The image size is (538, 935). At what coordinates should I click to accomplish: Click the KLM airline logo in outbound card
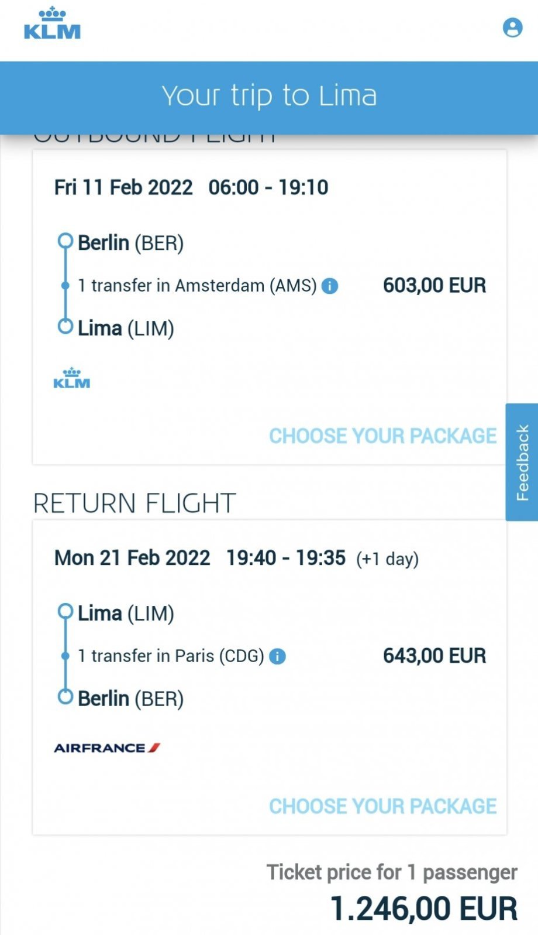coord(71,378)
